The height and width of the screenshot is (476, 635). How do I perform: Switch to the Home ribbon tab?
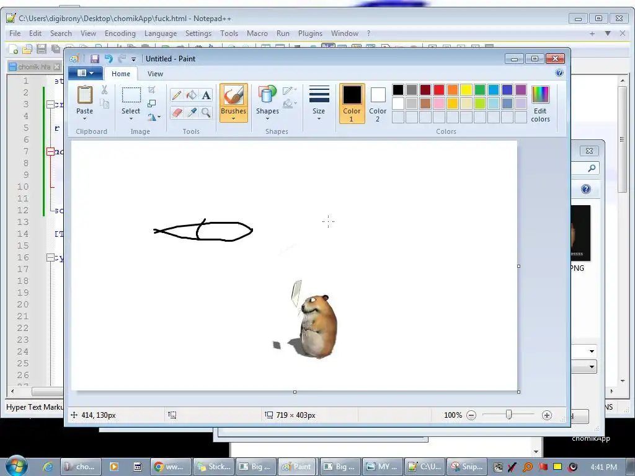point(121,74)
